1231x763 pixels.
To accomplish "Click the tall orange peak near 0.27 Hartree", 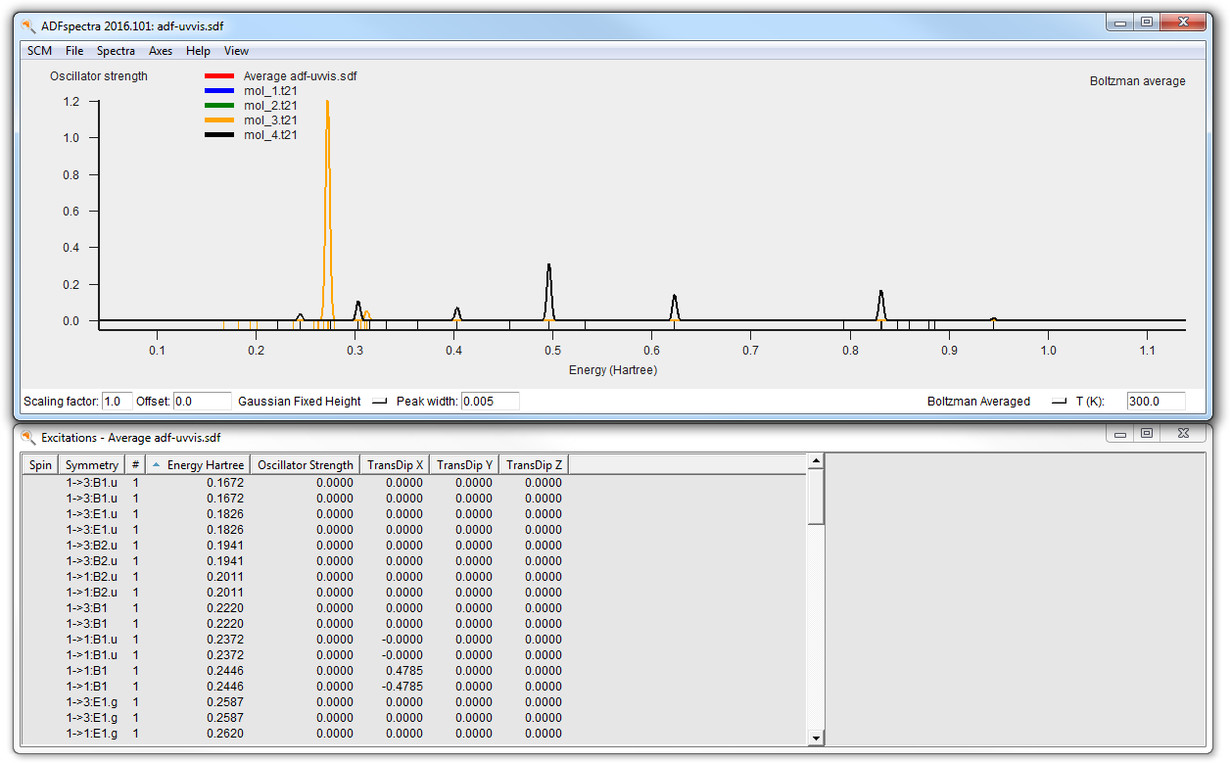I will [327, 211].
